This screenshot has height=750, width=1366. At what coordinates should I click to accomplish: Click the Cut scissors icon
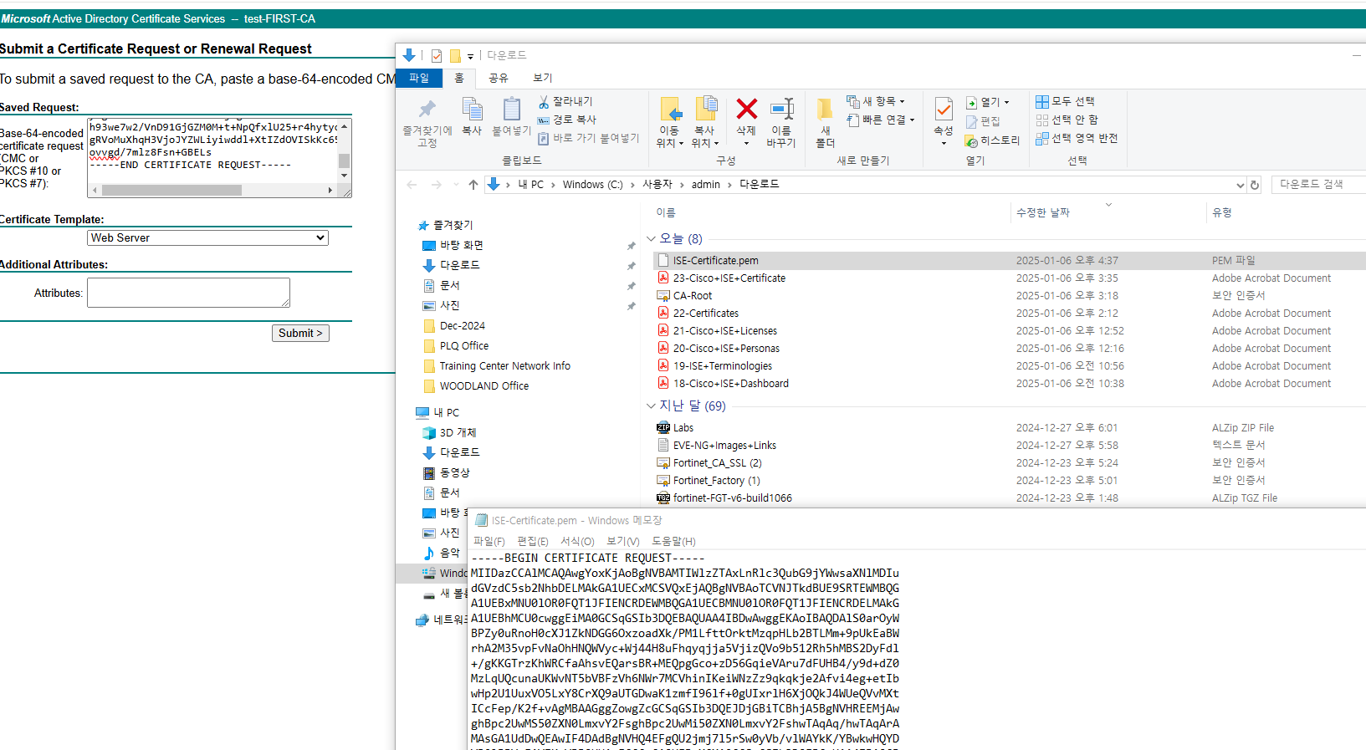(544, 101)
